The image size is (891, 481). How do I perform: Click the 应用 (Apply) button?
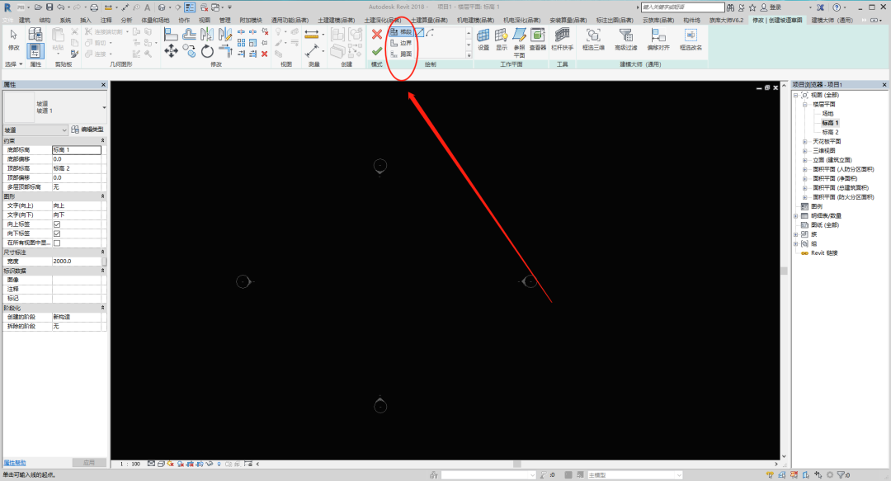pyautogui.click(x=89, y=463)
